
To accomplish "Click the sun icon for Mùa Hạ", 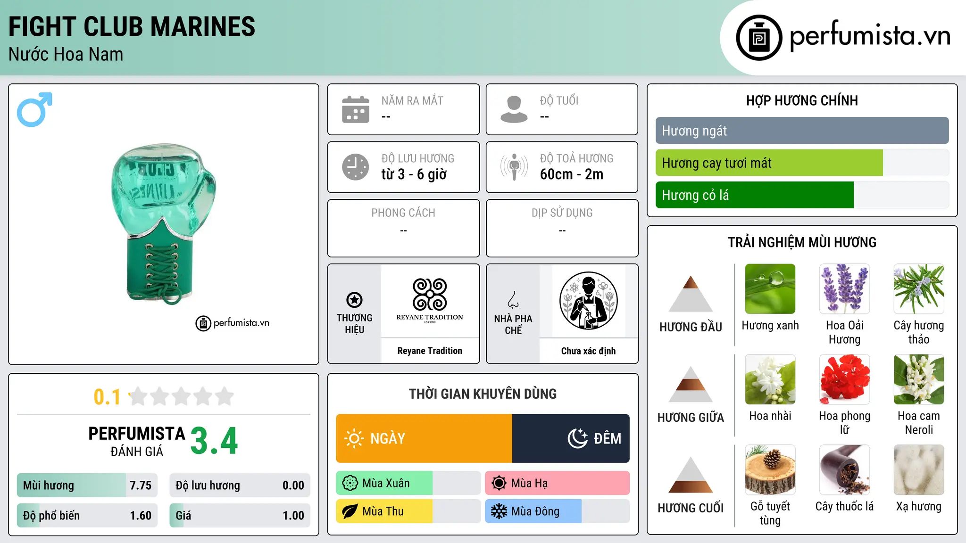I will click(499, 483).
